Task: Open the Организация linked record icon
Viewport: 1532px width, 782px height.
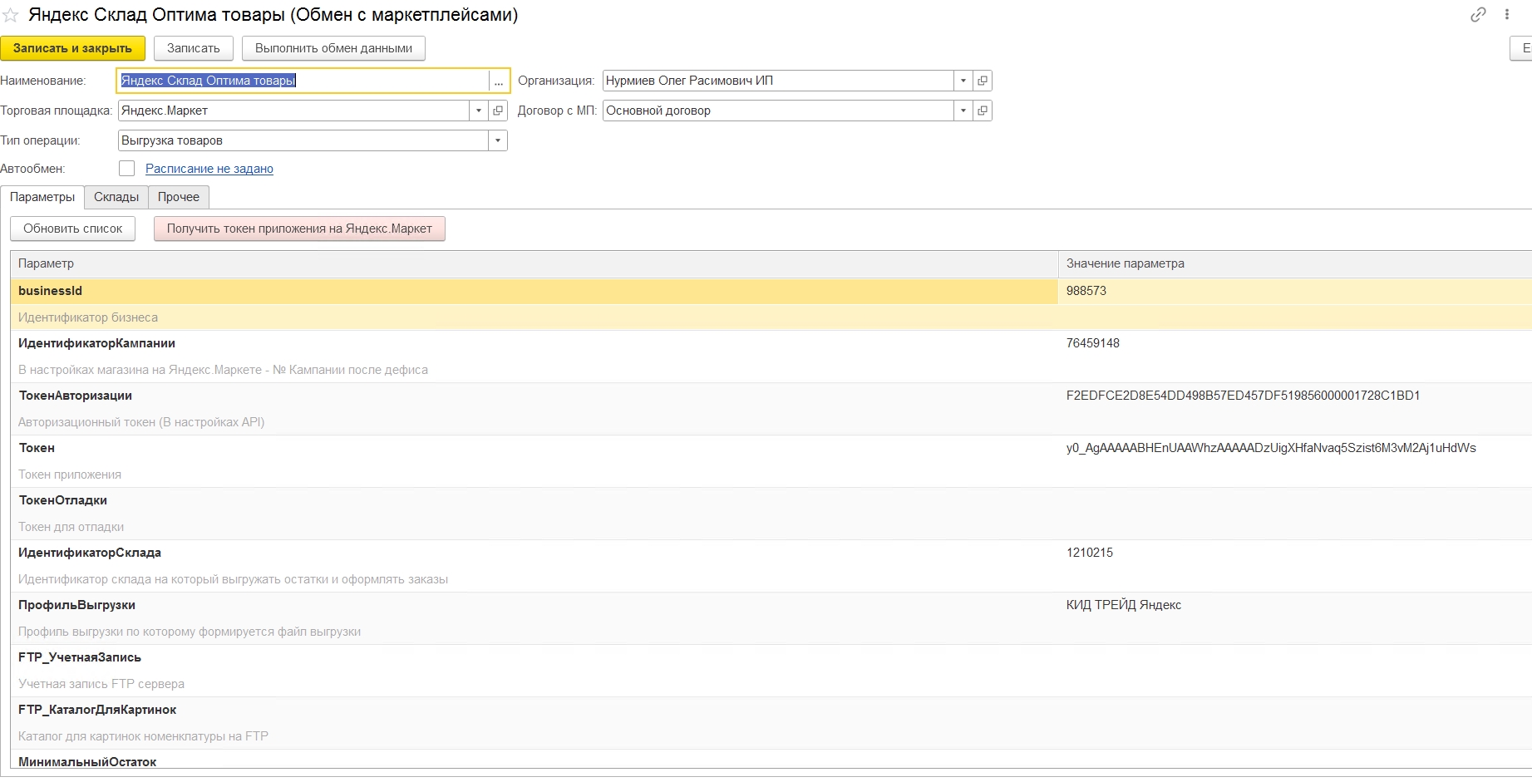Action: (983, 81)
